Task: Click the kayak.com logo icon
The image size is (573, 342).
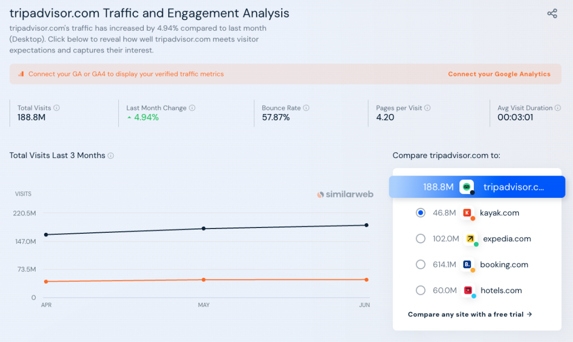Action: click(467, 213)
